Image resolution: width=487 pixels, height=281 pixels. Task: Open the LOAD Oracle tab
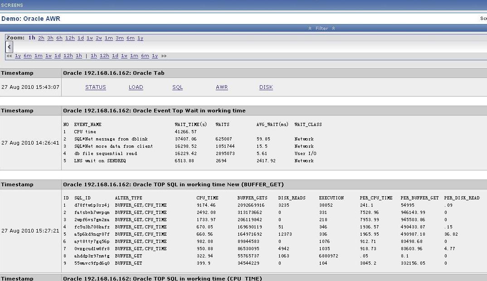[136, 87]
